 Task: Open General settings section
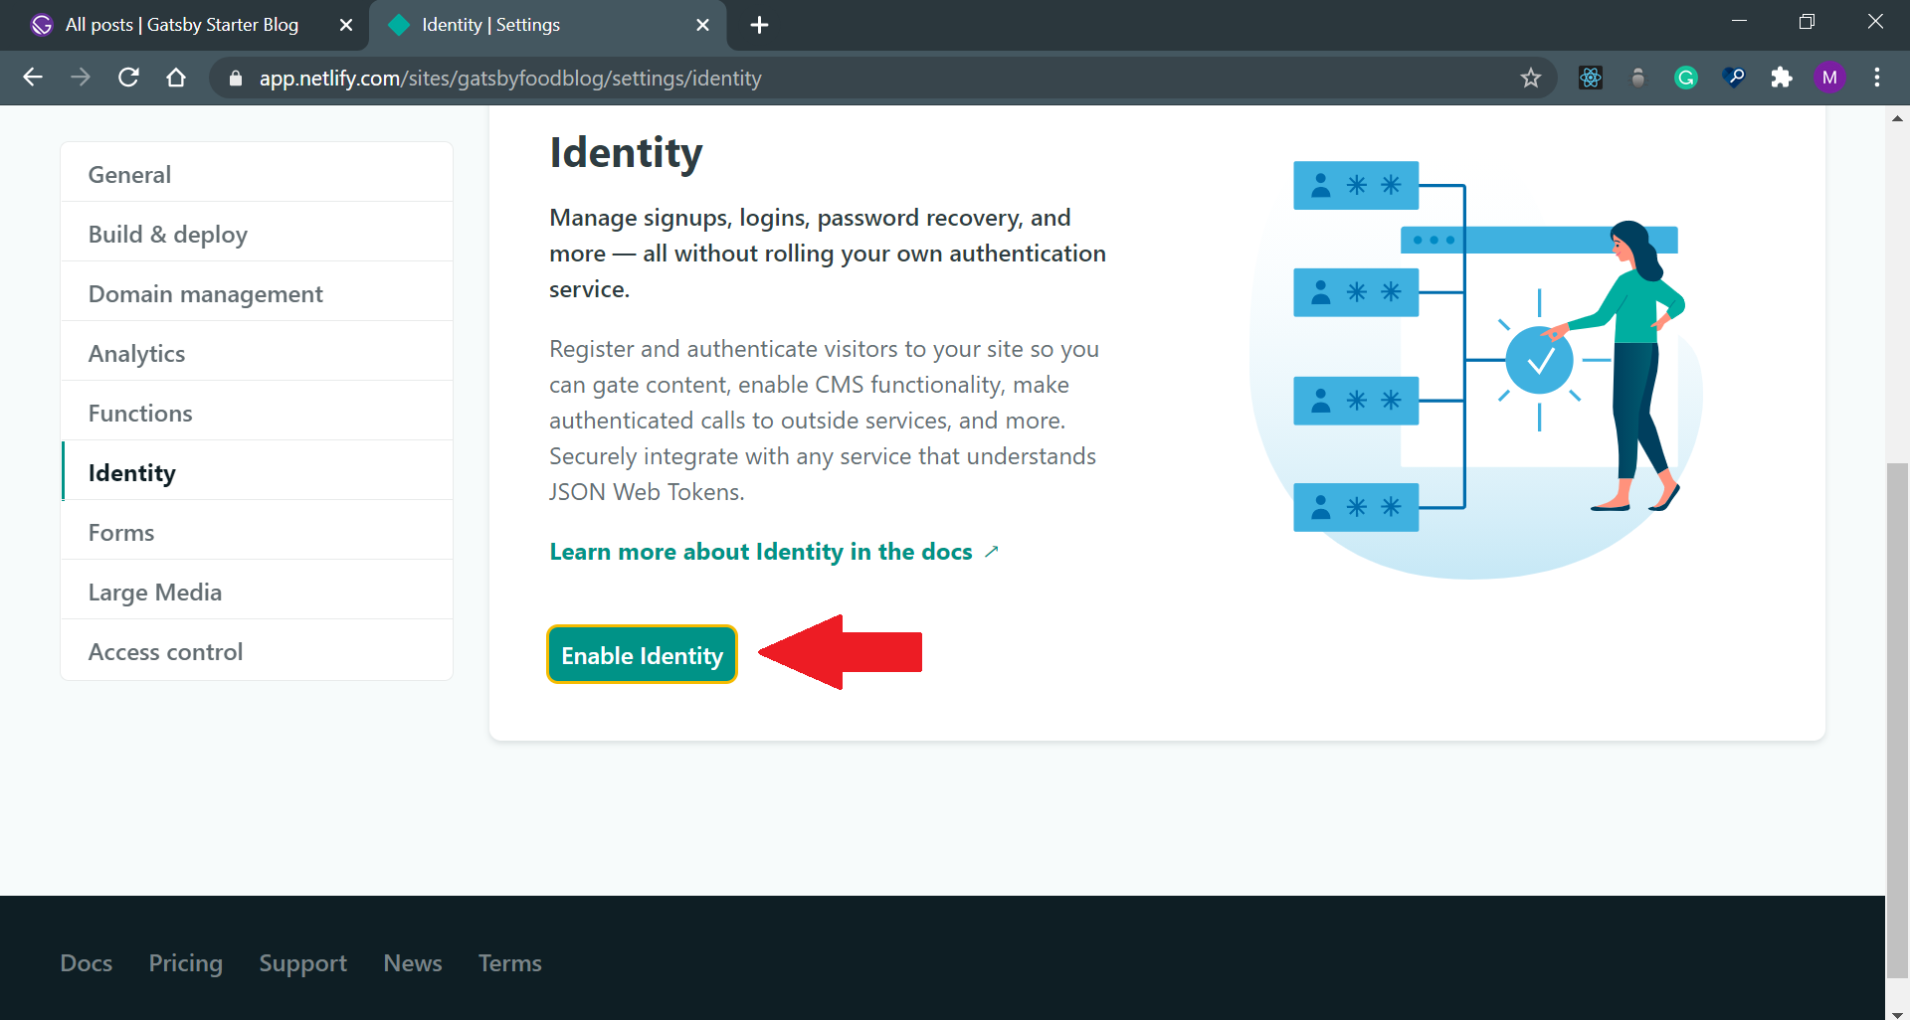[x=257, y=174]
